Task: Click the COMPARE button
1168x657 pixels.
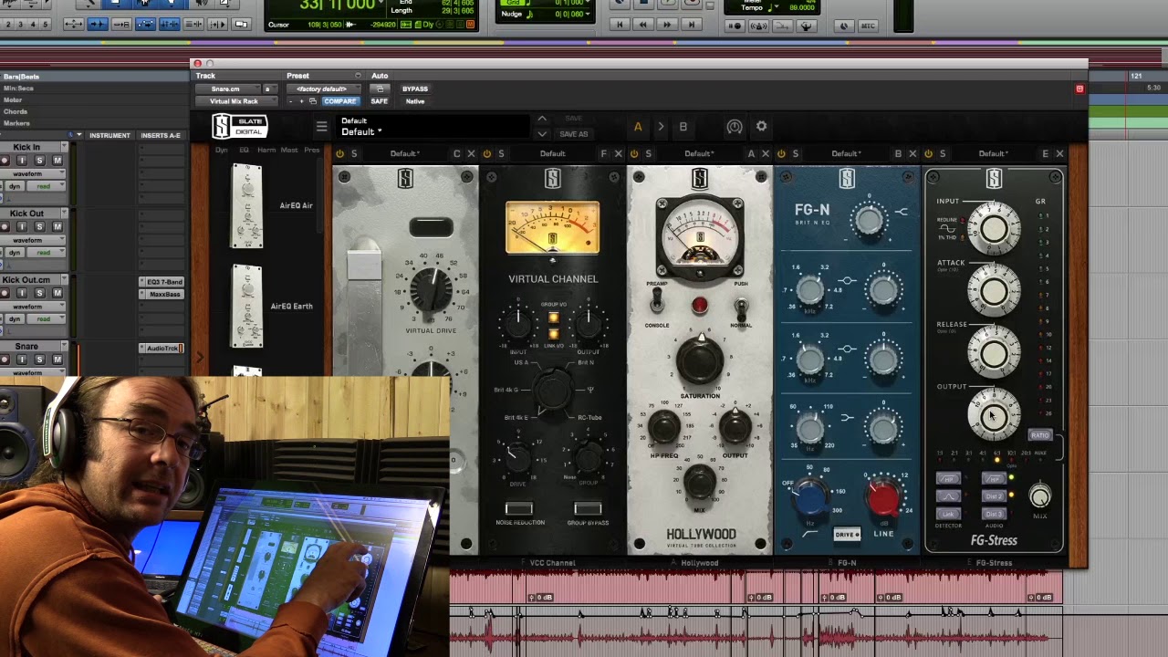Action: [339, 101]
